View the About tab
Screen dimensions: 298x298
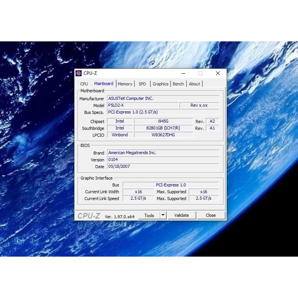tap(194, 84)
